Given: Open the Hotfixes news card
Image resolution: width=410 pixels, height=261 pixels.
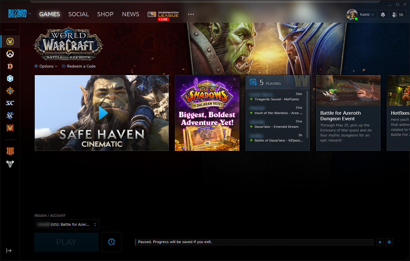Looking at the screenshot, I should [398, 113].
